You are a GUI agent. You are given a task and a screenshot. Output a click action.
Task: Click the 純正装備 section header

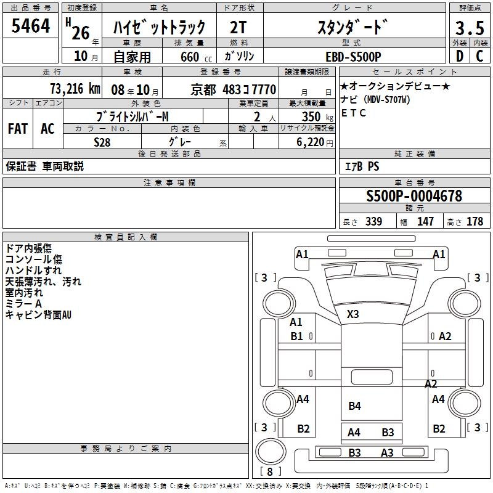coord(414,153)
